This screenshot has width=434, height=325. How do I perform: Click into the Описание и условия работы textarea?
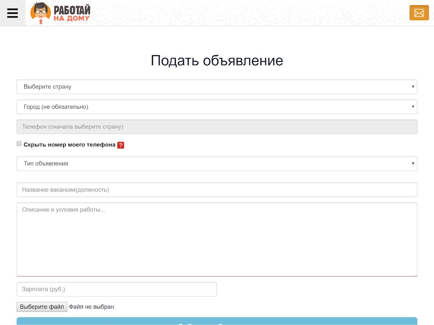coord(217,239)
